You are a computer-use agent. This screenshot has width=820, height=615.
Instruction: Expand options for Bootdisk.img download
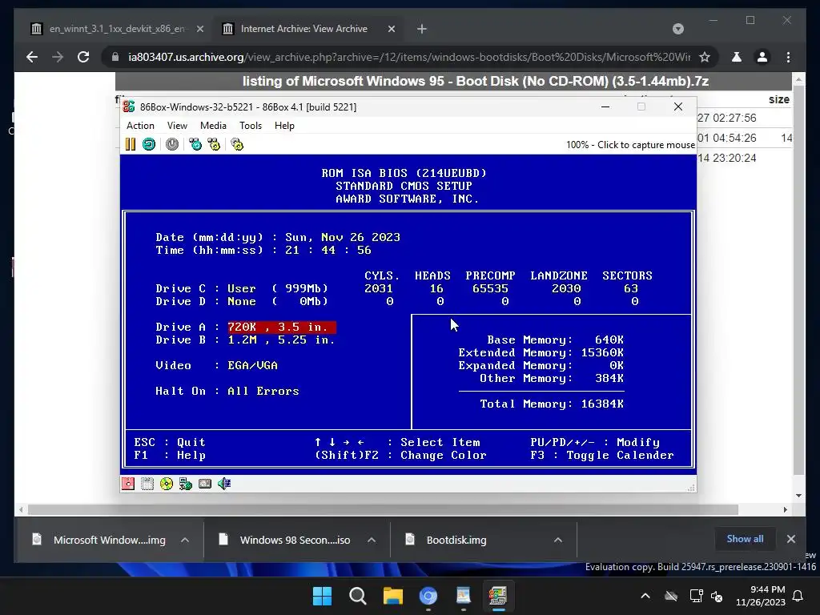[558, 541]
